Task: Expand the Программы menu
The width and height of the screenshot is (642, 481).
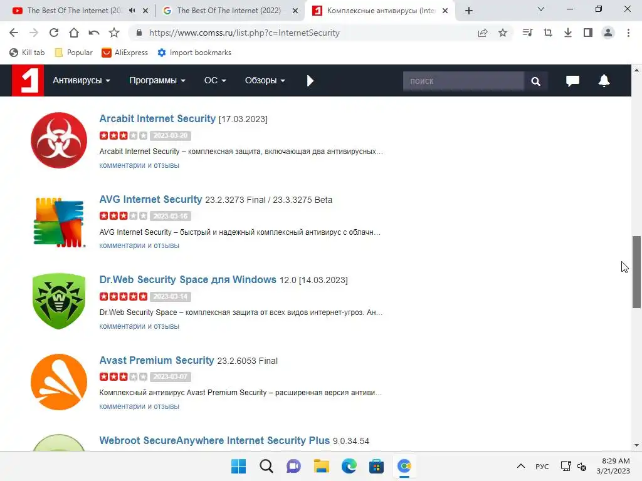Action: [x=157, y=81]
